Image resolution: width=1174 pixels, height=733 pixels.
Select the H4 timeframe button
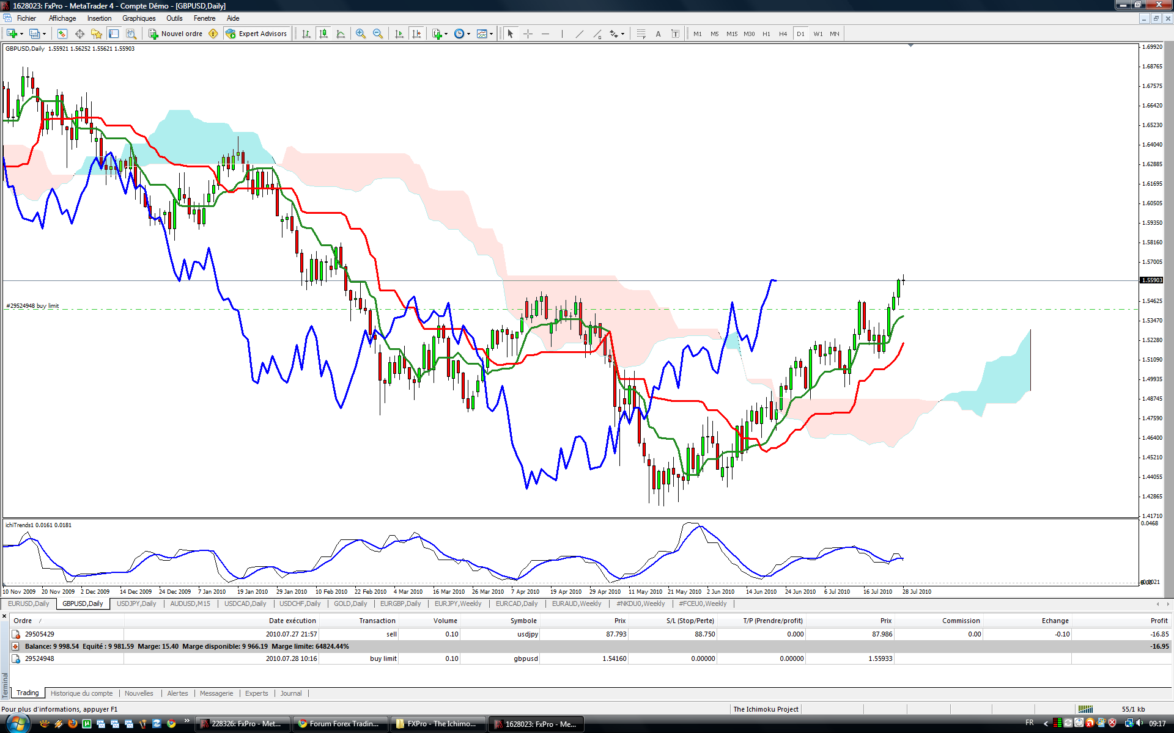[x=783, y=34]
